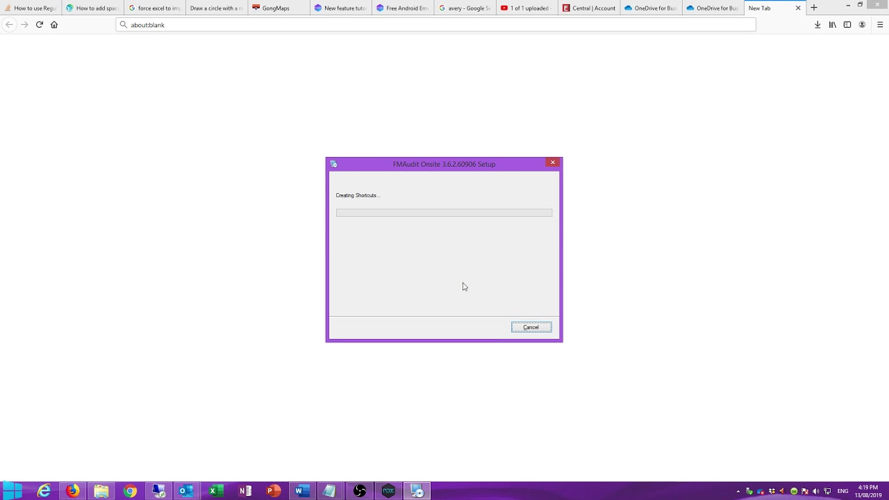Switch to '1 of 1 uploaded' YouTube tab
Screen dimensions: 889x500
pos(526,8)
